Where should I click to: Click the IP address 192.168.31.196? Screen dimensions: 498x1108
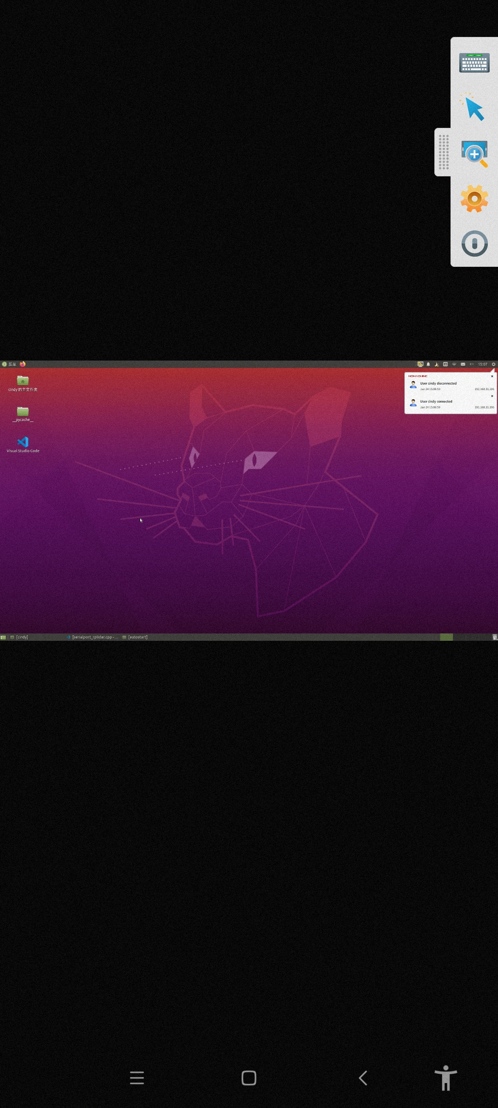[484, 407]
